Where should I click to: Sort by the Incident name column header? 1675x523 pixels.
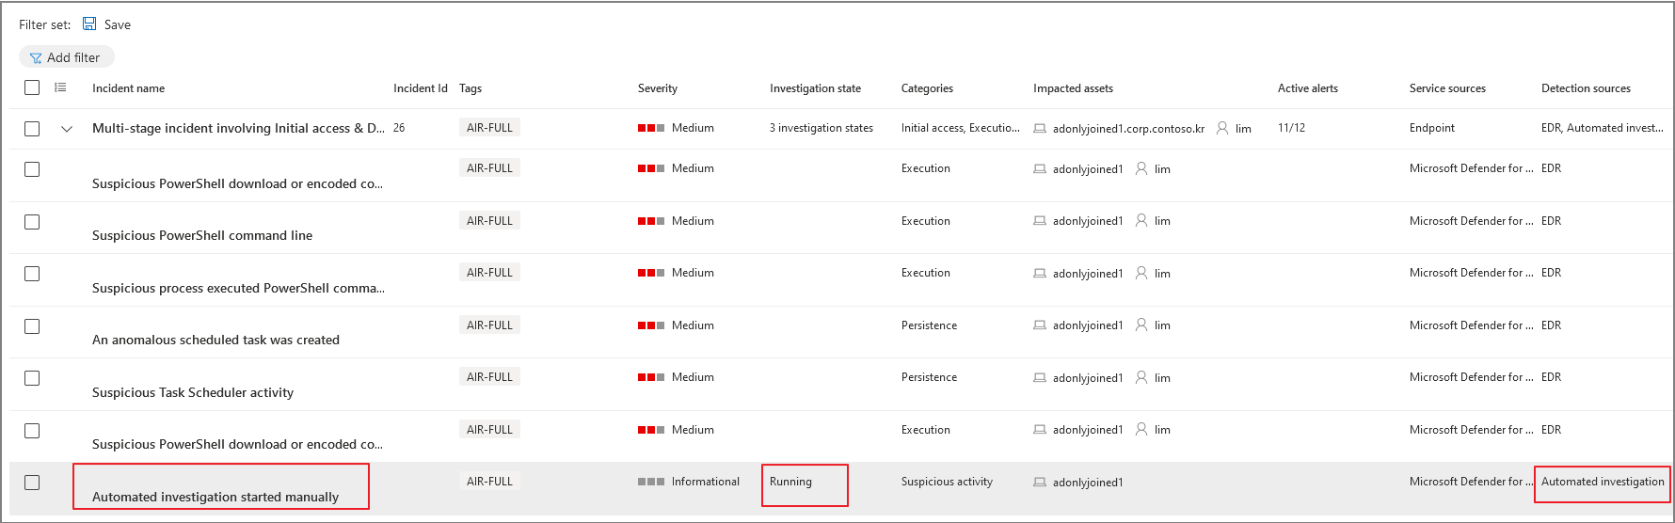pyautogui.click(x=128, y=88)
